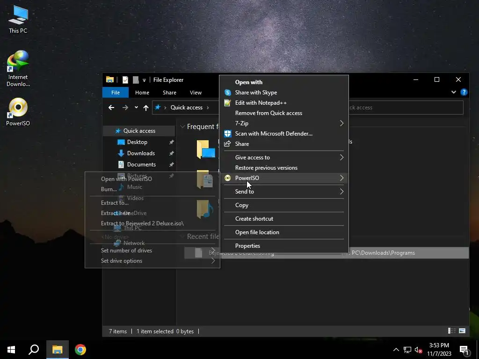Open the taskbar clock and date
Screen dimensions: 479x359
coord(439,350)
